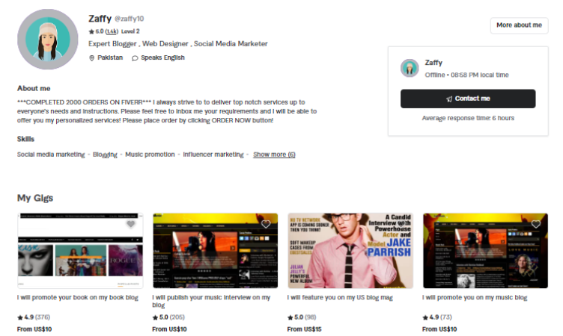The height and width of the screenshot is (336, 563).
Task: Expand skills with Show more (6)
Action: click(274, 155)
